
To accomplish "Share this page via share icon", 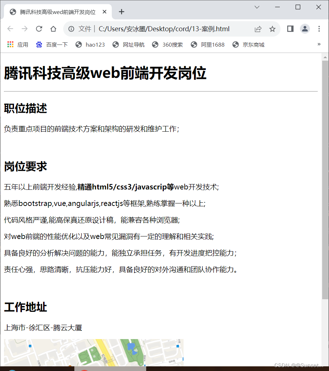I will [x=258, y=29].
